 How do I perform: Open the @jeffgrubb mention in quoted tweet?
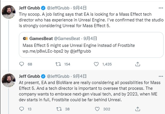tap(80, 51)
